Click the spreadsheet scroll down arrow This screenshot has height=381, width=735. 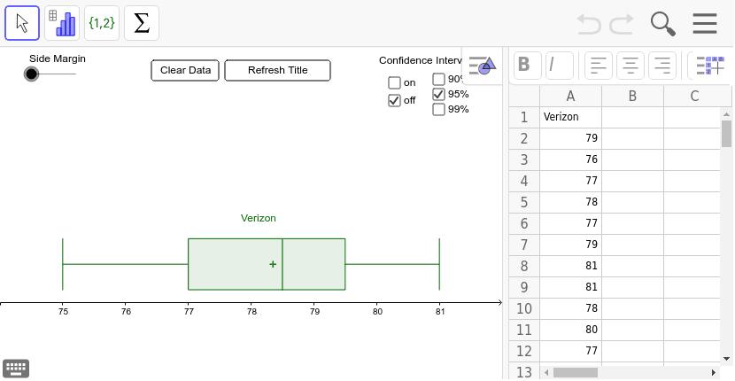(727, 359)
